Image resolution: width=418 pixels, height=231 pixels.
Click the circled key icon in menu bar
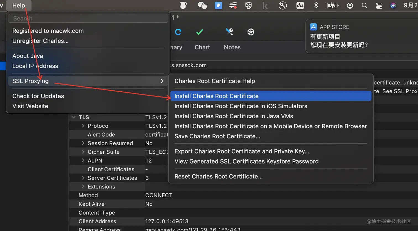pos(283,6)
